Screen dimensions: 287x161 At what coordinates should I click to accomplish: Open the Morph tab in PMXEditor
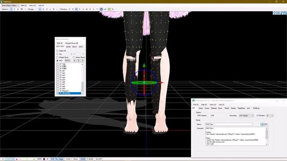(x=227, y=108)
